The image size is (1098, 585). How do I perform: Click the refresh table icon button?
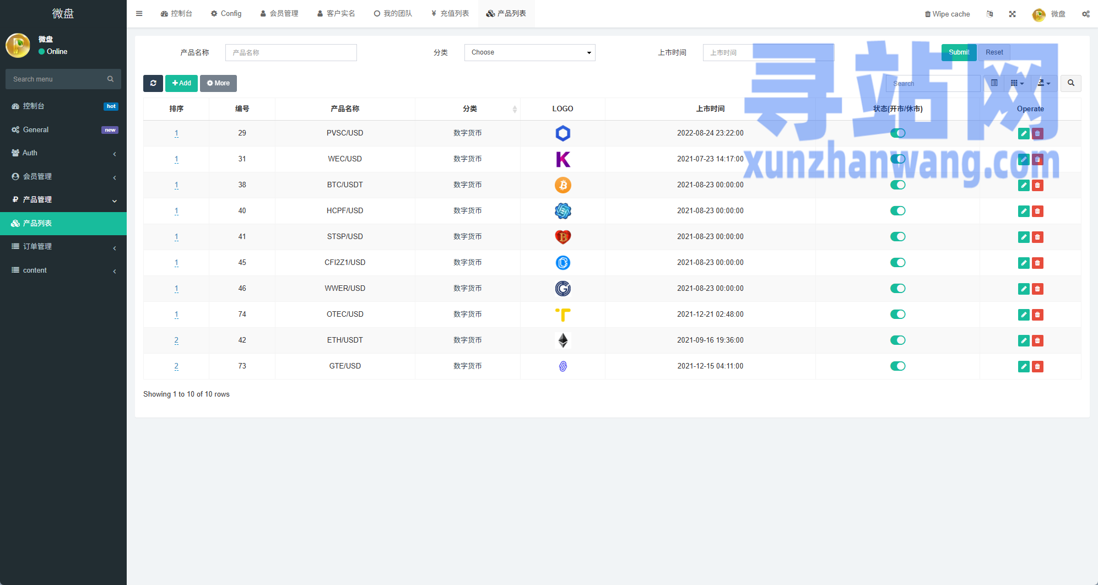(153, 83)
